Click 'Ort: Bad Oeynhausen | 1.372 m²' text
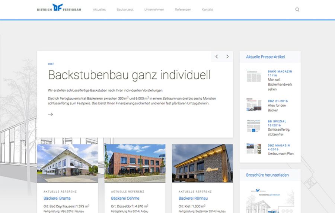Screen dimensions: 335x213 [x=66, y=206]
